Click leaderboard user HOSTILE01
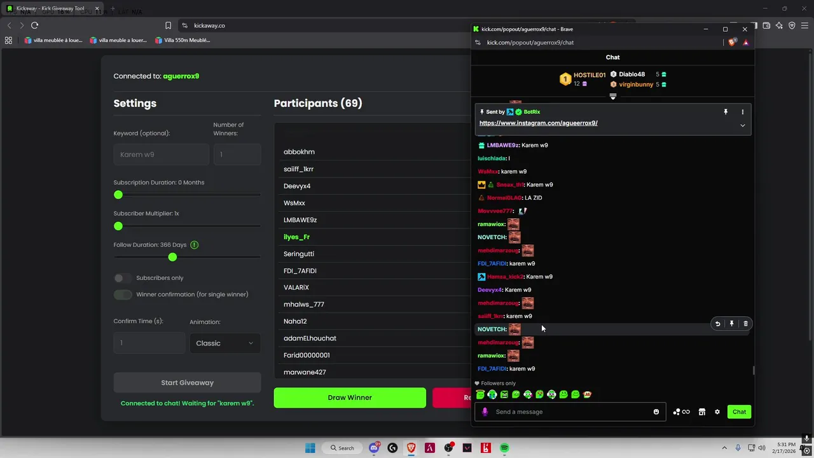 (590, 75)
